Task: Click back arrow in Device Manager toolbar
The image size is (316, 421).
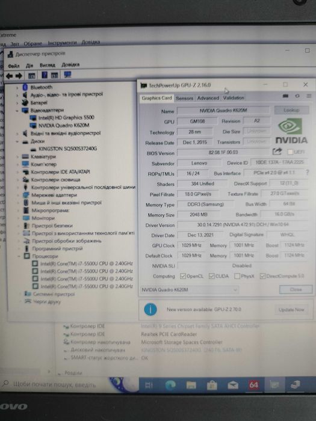Action: pyautogui.click(x=10, y=76)
